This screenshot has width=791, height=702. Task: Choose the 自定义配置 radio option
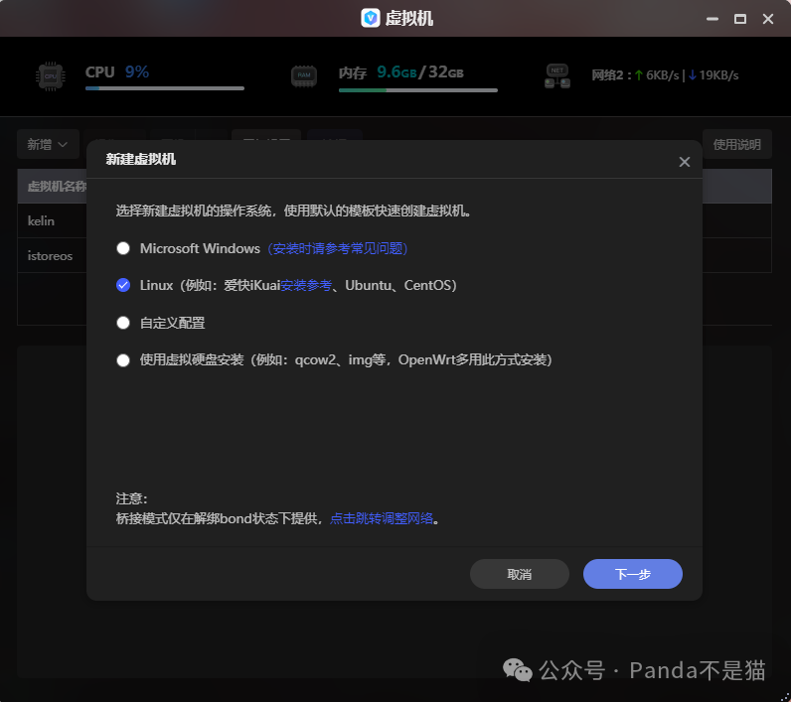point(123,323)
